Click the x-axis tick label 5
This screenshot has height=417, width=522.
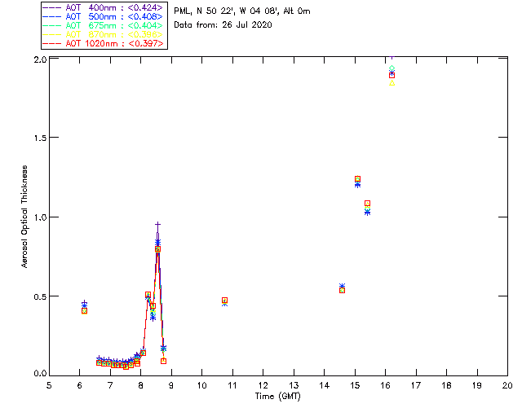tap(49, 385)
